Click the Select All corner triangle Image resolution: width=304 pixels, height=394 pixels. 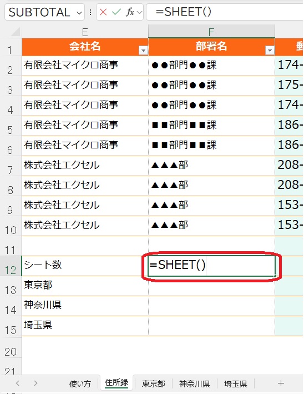point(16,32)
